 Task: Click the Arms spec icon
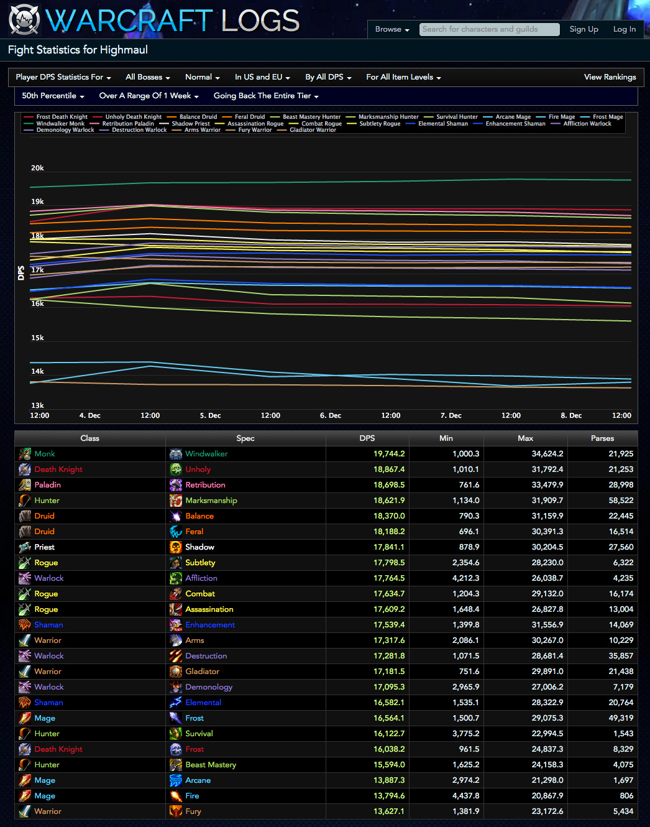[x=176, y=640]
